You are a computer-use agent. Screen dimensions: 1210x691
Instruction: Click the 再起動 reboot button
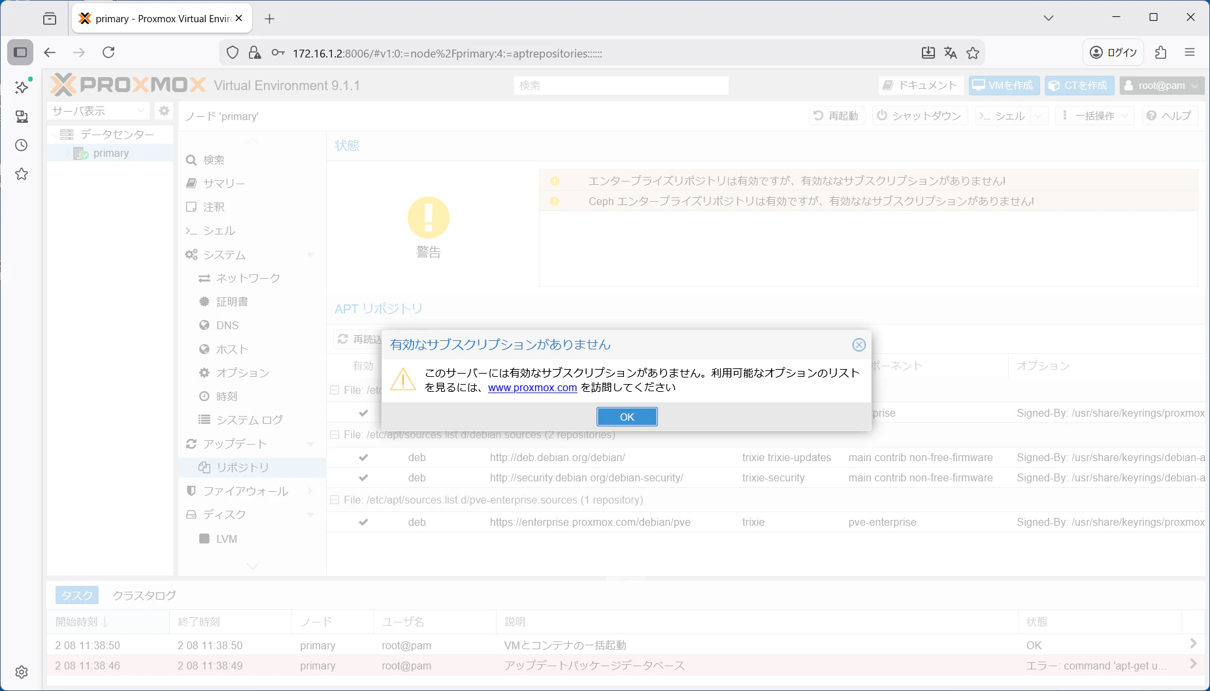coord(836,116)
